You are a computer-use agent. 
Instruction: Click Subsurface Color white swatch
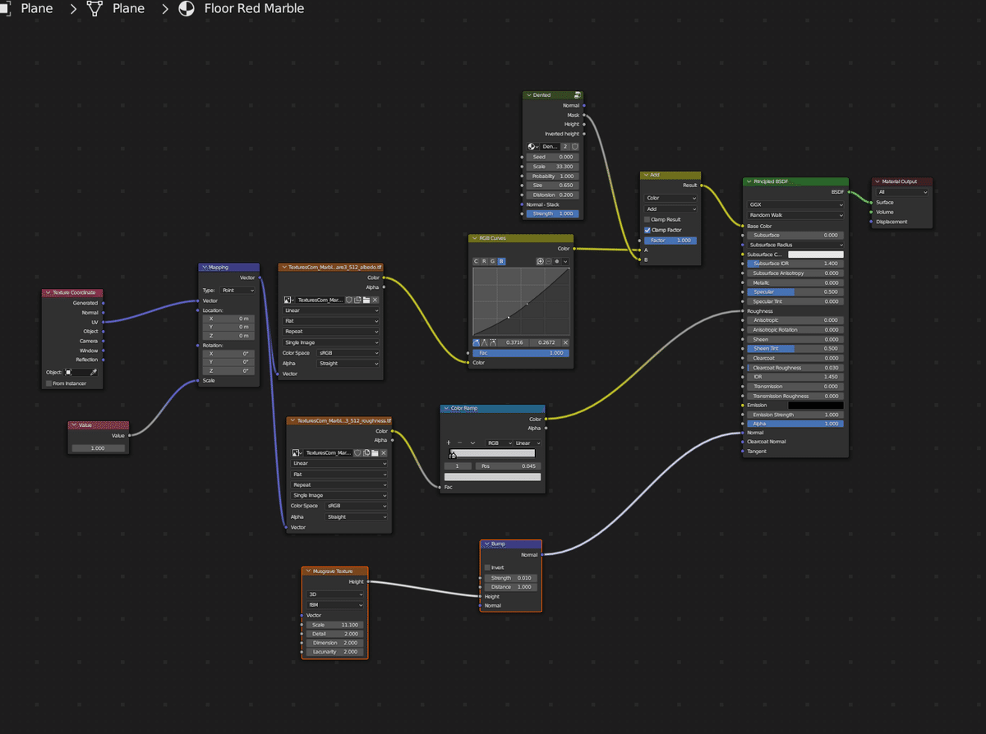tap(816, 255)
